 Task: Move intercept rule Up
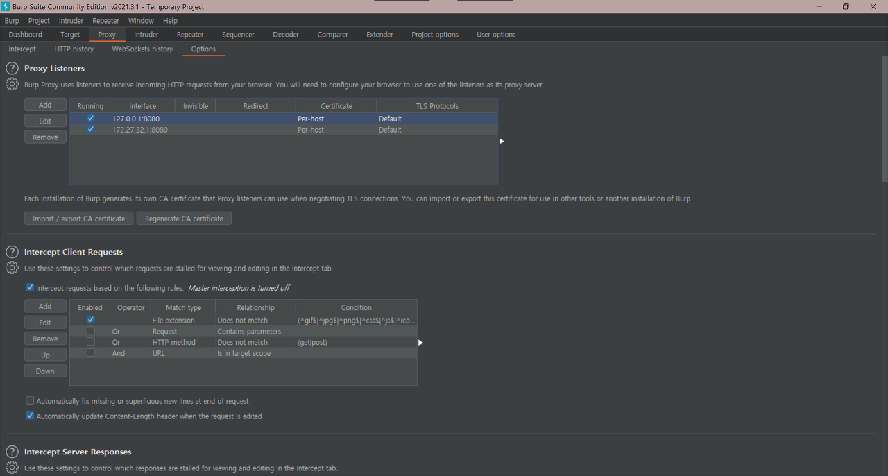[x=45, y=355]
